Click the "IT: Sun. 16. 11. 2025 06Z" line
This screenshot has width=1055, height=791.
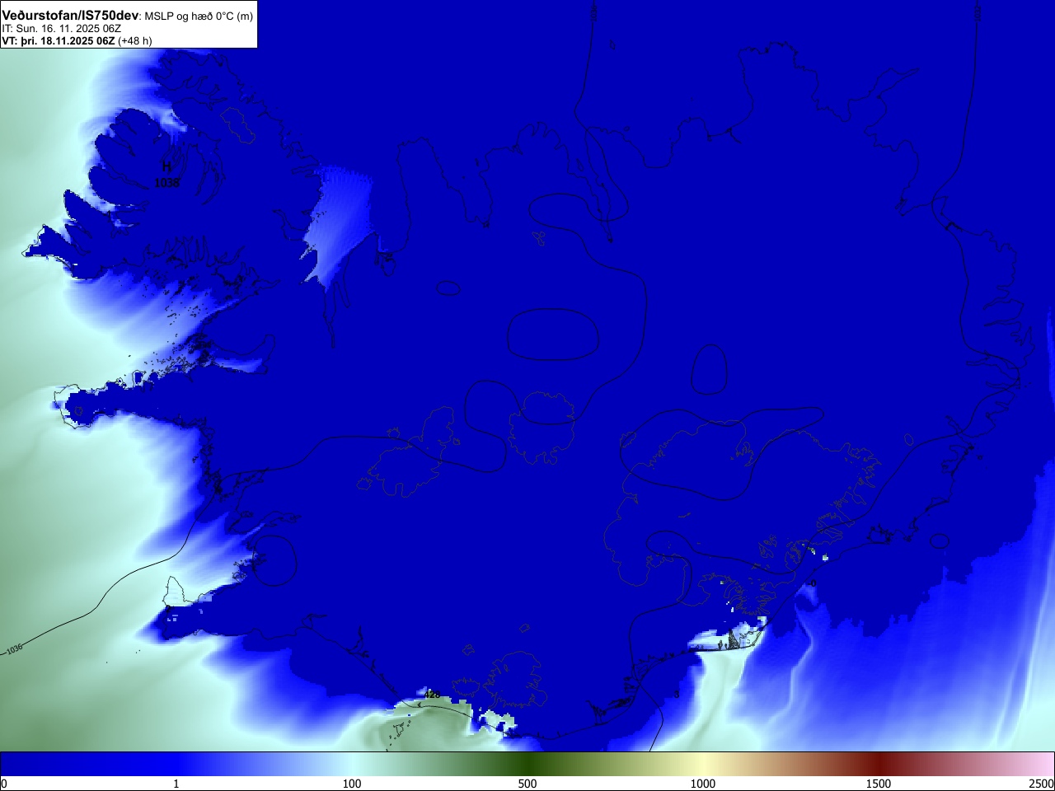62,29
